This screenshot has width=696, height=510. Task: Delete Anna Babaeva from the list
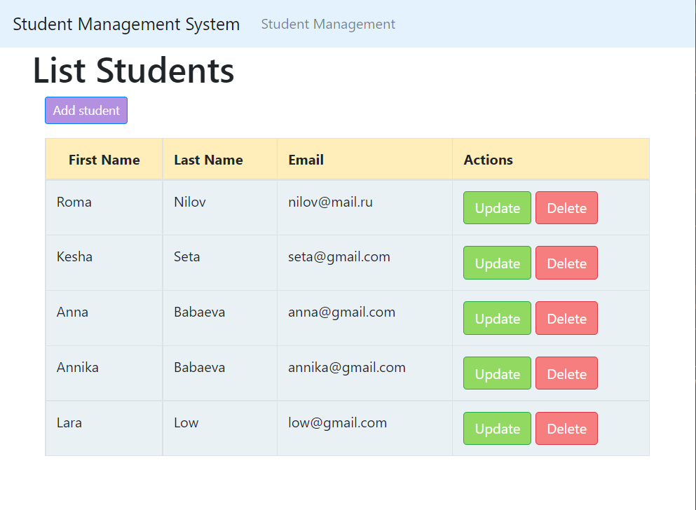click(x=566, y=318)
